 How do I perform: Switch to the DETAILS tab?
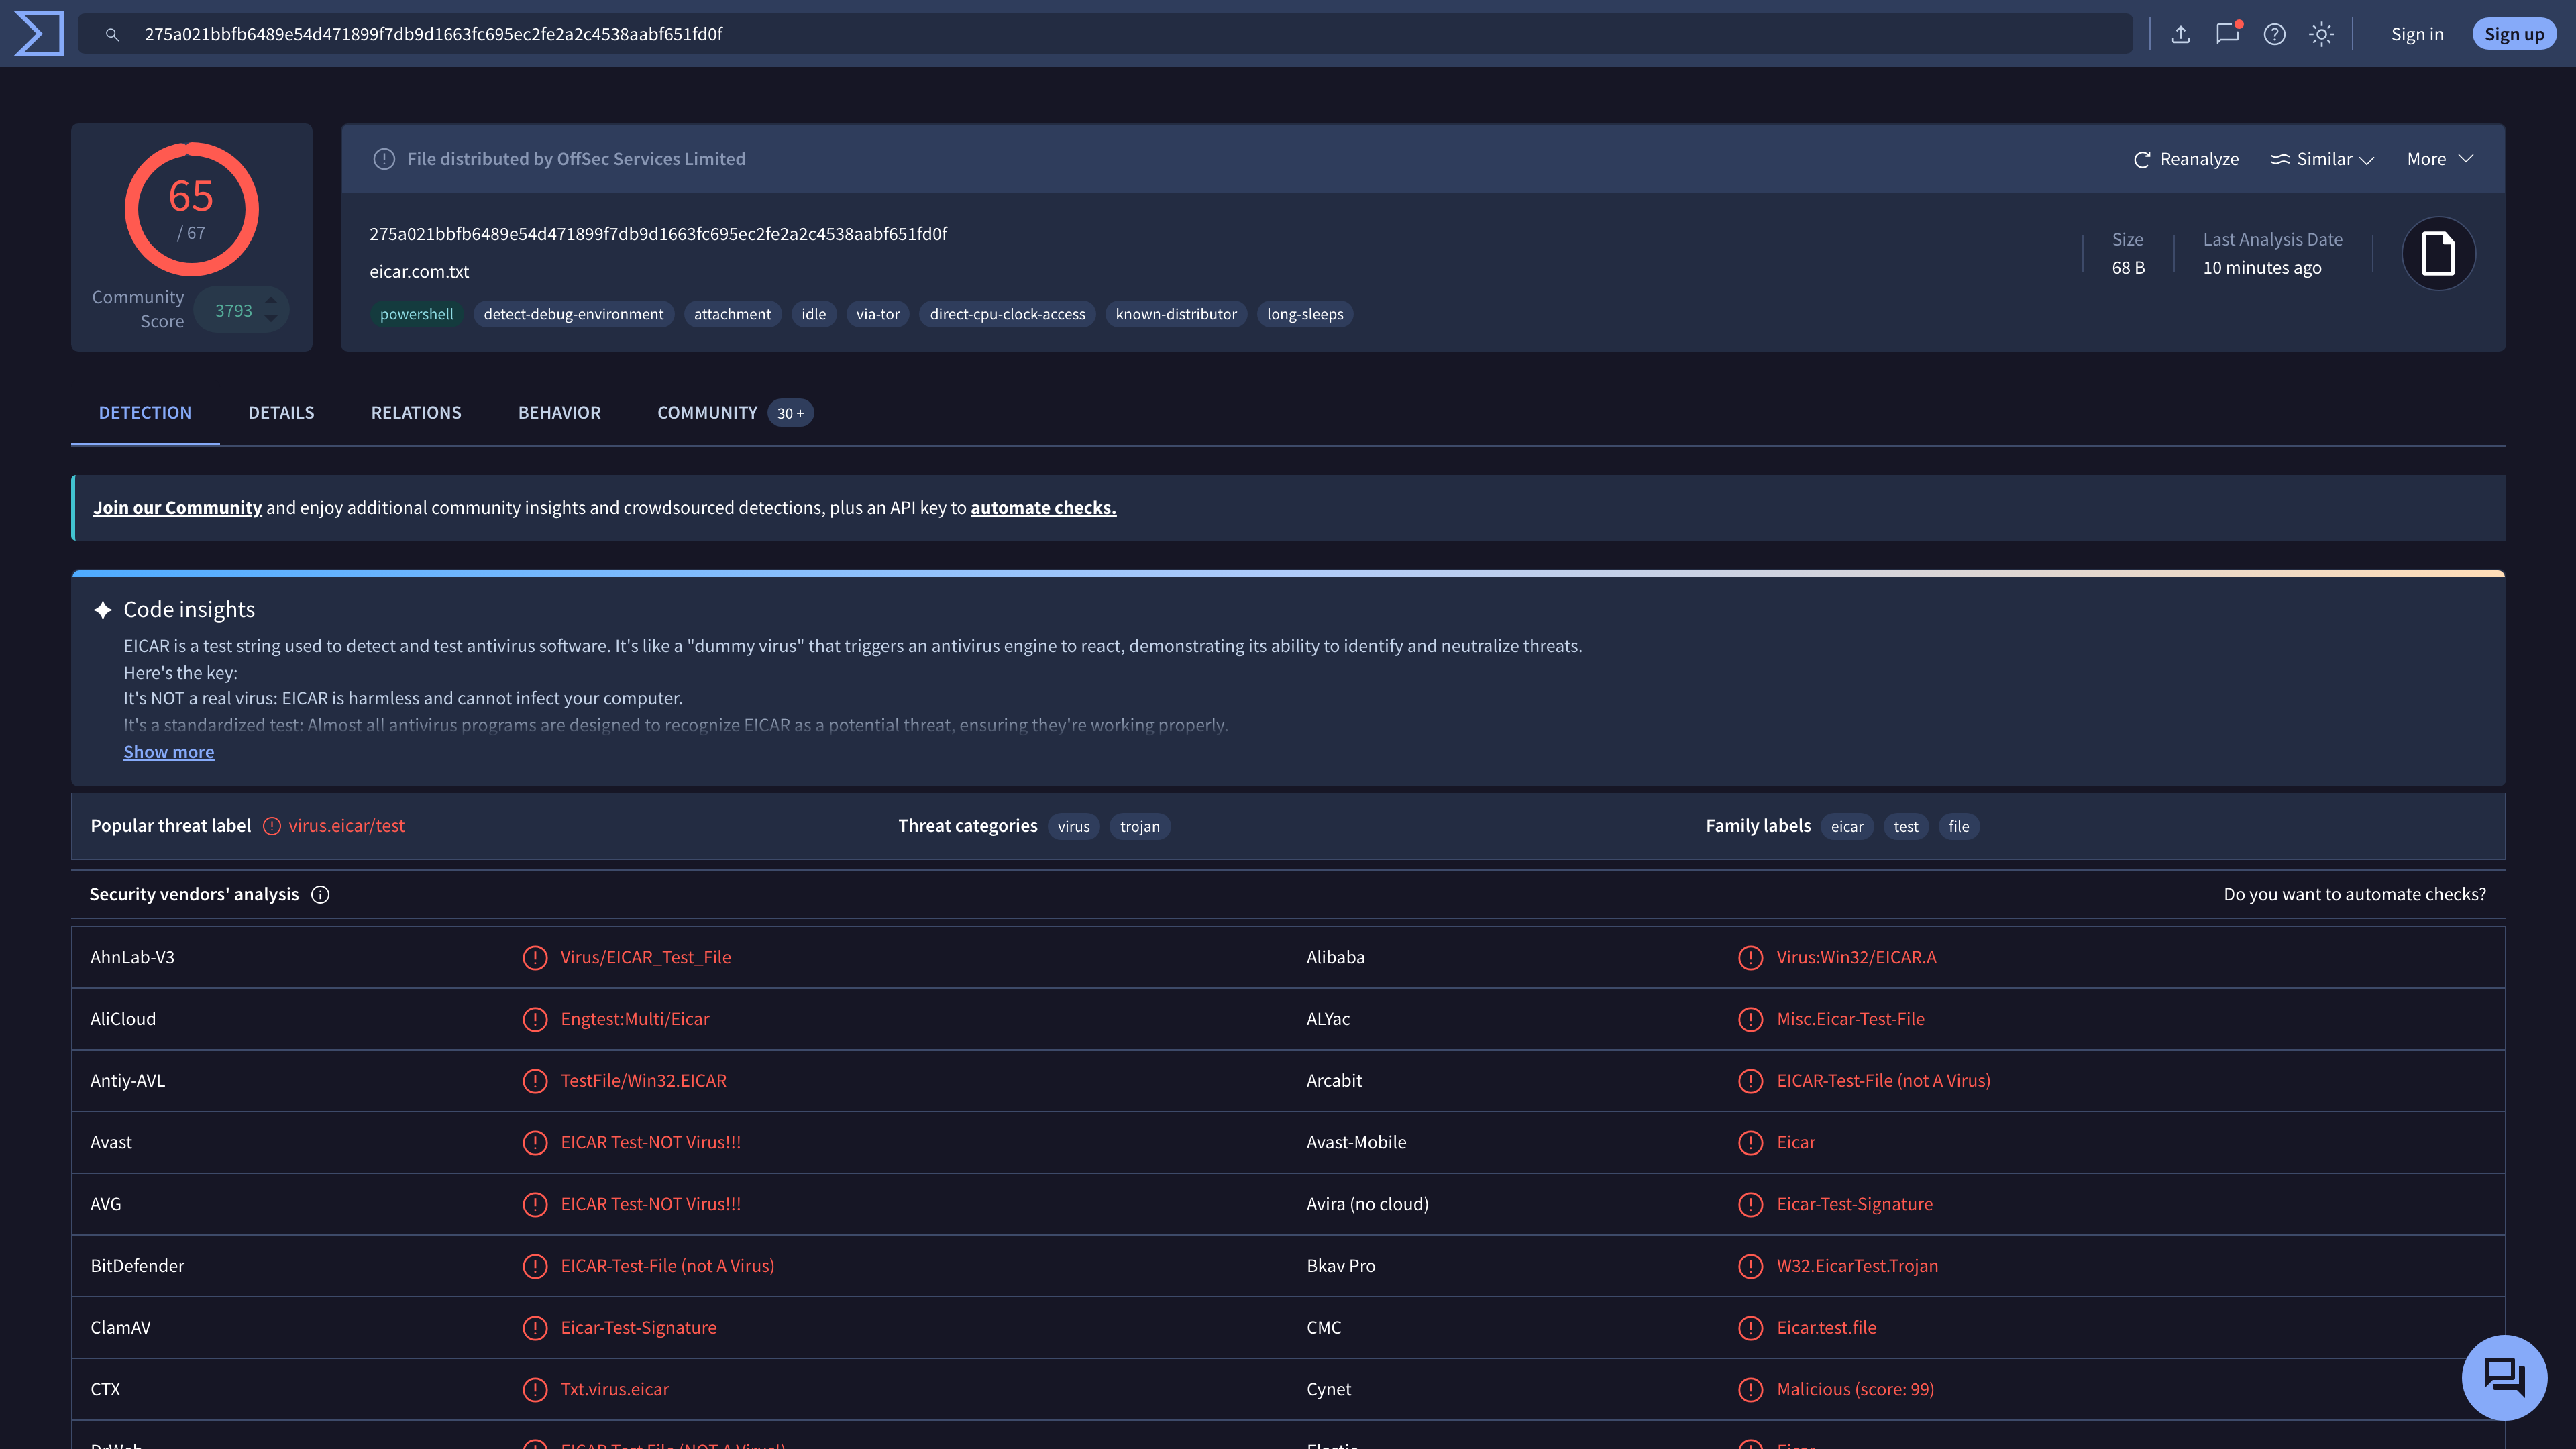coord(281,413)
